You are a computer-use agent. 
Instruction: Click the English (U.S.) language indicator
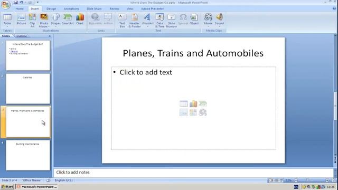pyautogui.click(x=63, y=180)
